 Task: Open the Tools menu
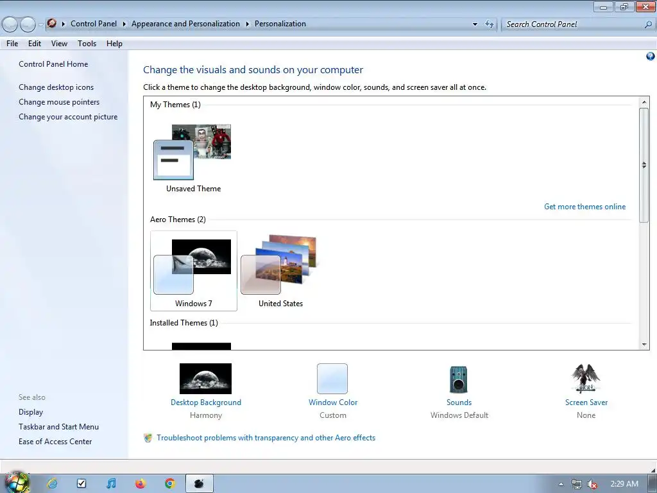(87, 44)
